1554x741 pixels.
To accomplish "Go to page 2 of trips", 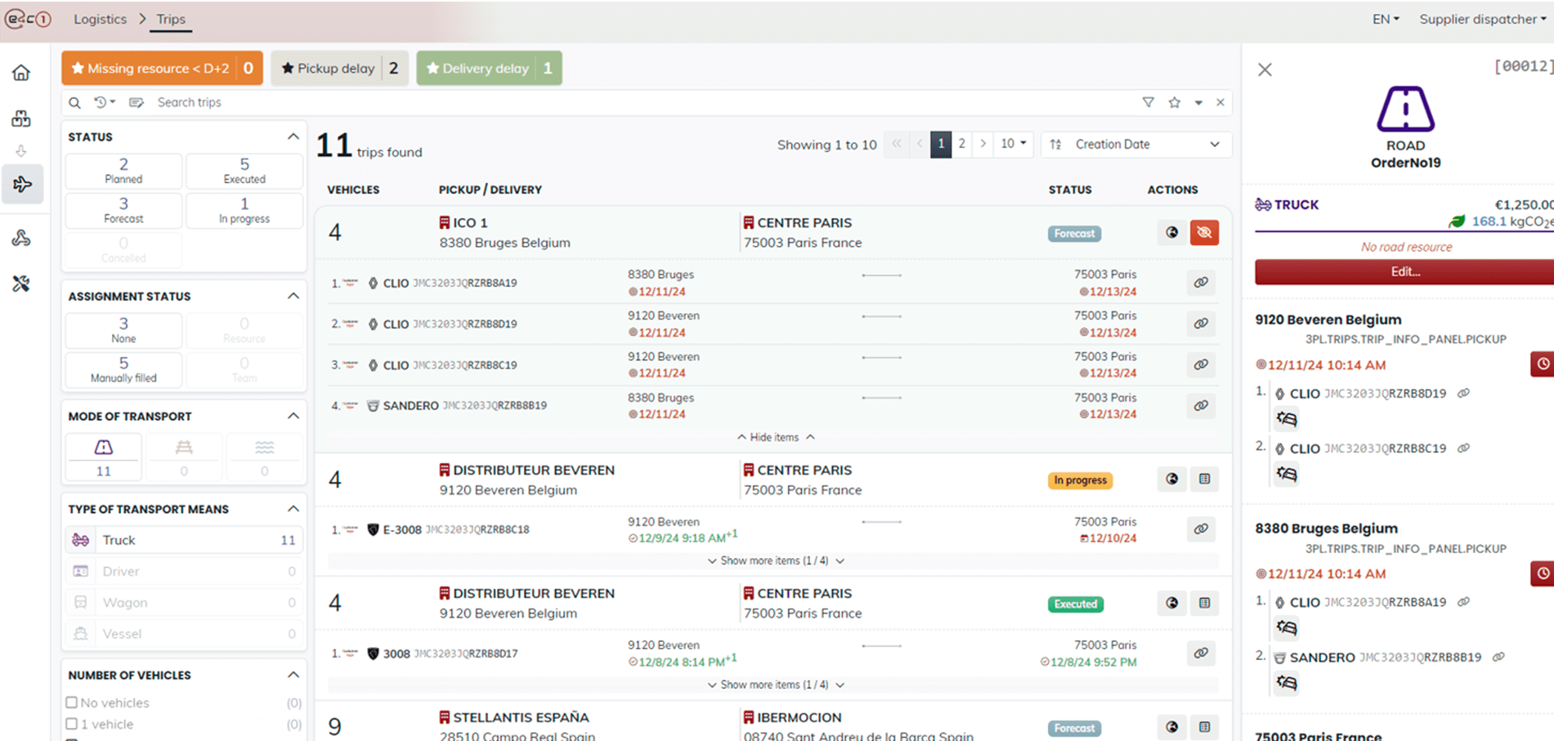I will pyautogui.click(x=961, y=145).
